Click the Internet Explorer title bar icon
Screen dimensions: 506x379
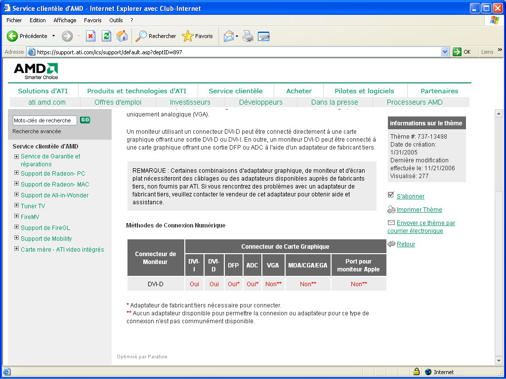point(7,8)
